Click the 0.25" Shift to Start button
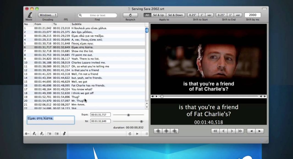The width and height of the screenshot is (293, 159). pos(193,15)
